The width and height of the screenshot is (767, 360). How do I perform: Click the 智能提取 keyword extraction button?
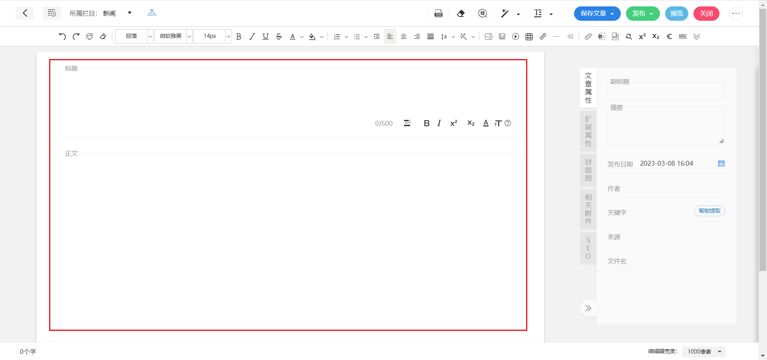pos(709,211)
